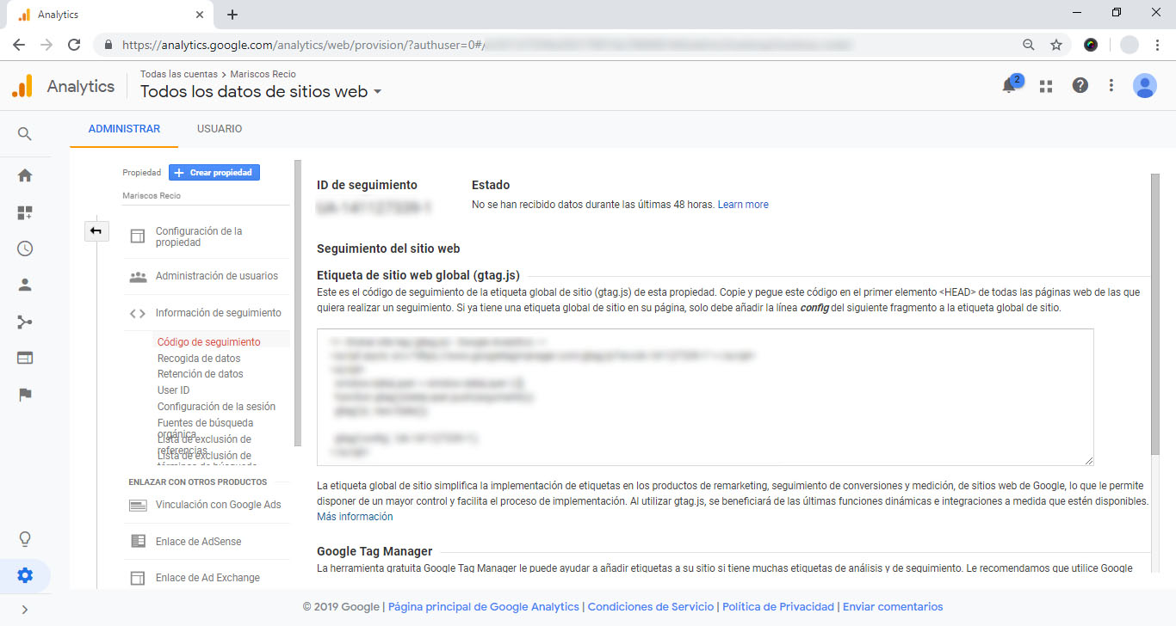The width and height of the screenshot is (1176, 626).
Task: Open Discover lightbulb icon in sidebar
Action: (25, 539)
